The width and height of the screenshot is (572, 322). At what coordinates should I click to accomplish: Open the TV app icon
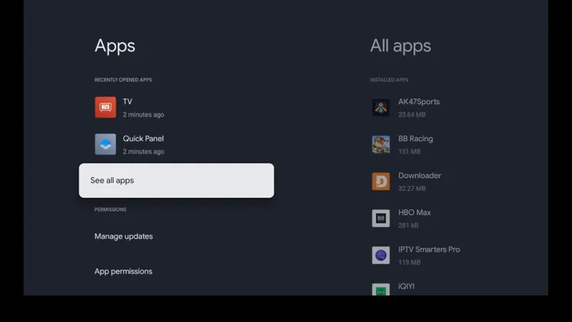[x=105, y=108]
